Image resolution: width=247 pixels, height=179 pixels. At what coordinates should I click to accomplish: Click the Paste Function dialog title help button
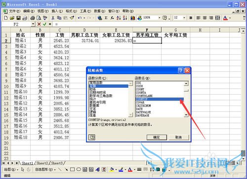181,71
